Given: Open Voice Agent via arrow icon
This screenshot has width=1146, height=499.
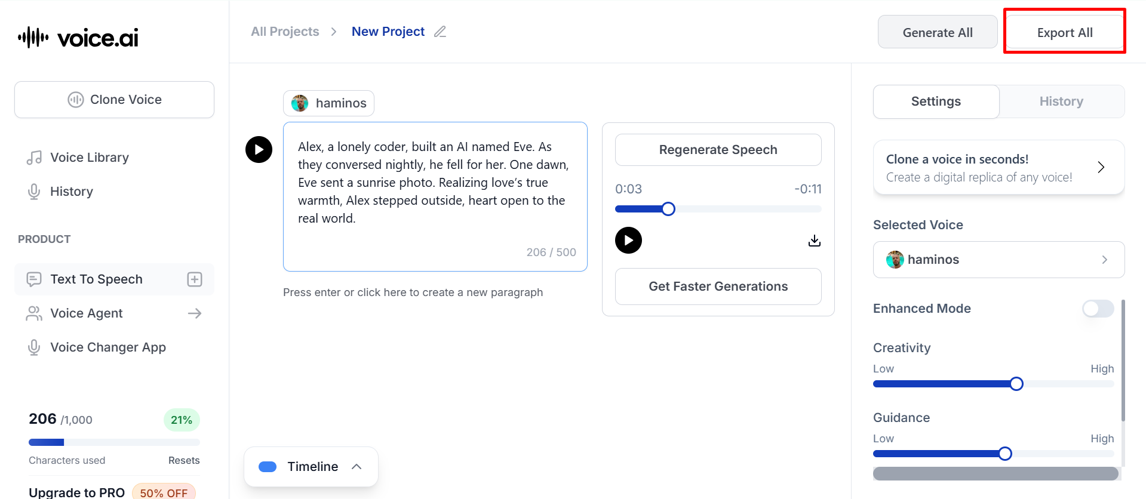Looking at the screenshot, I should click(195, 313).
